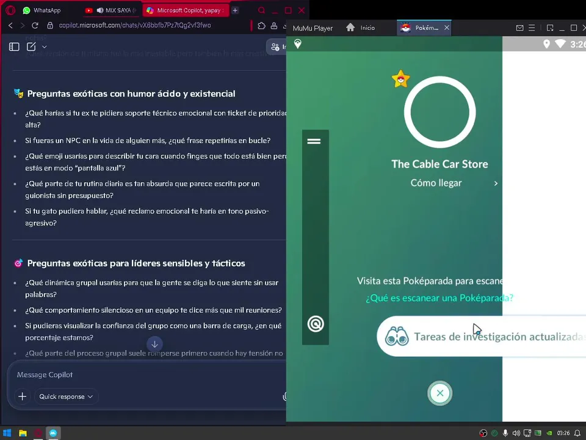Go forward in the browser
The image size is (586, 440).
[x=23, y=26]
